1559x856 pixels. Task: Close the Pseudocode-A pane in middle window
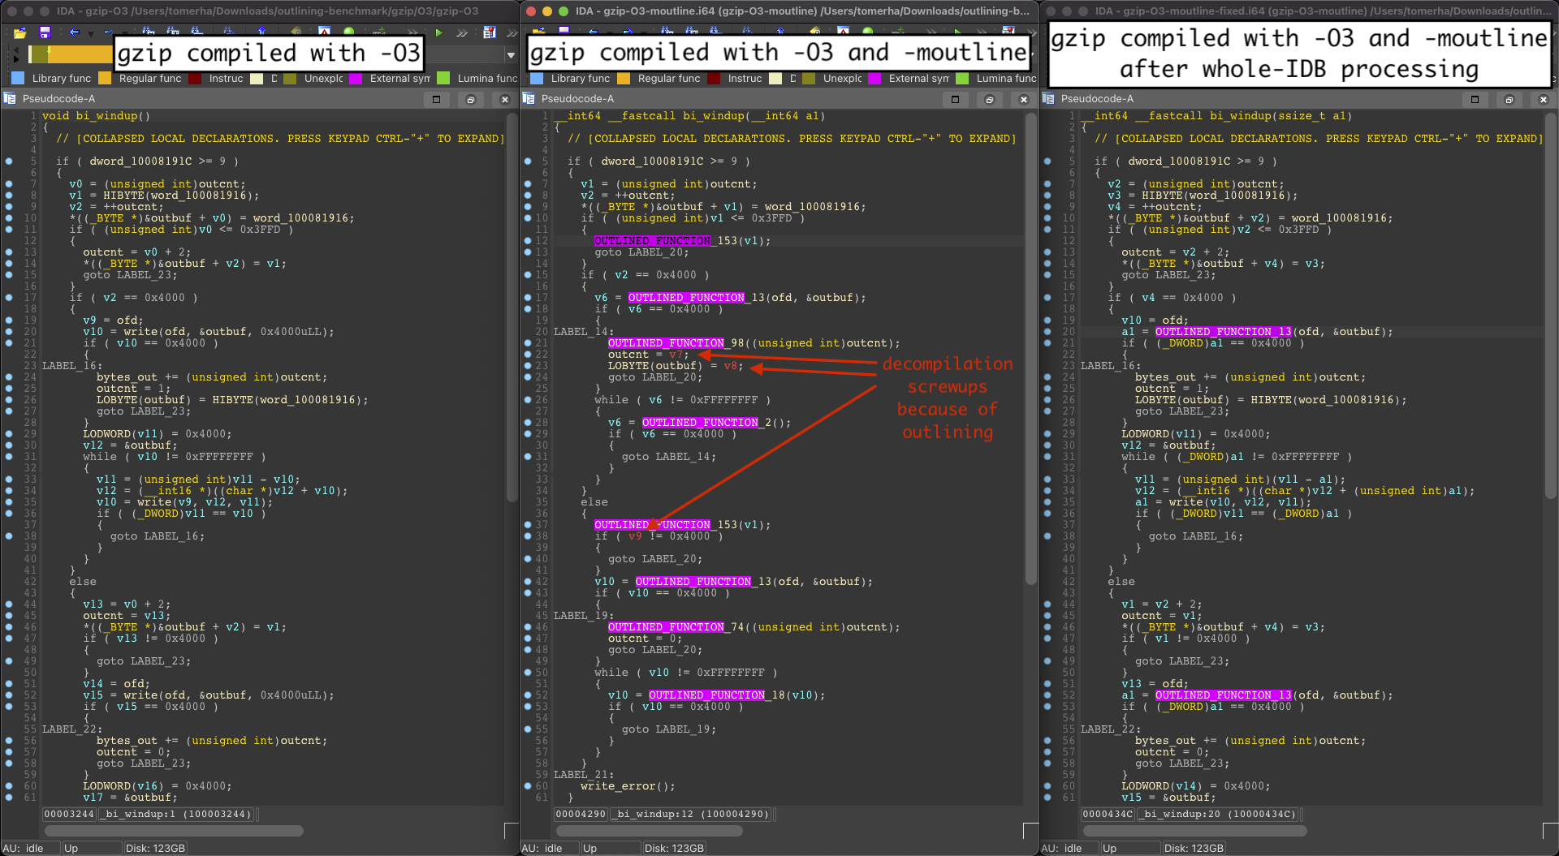click(x=1023, y=99)
